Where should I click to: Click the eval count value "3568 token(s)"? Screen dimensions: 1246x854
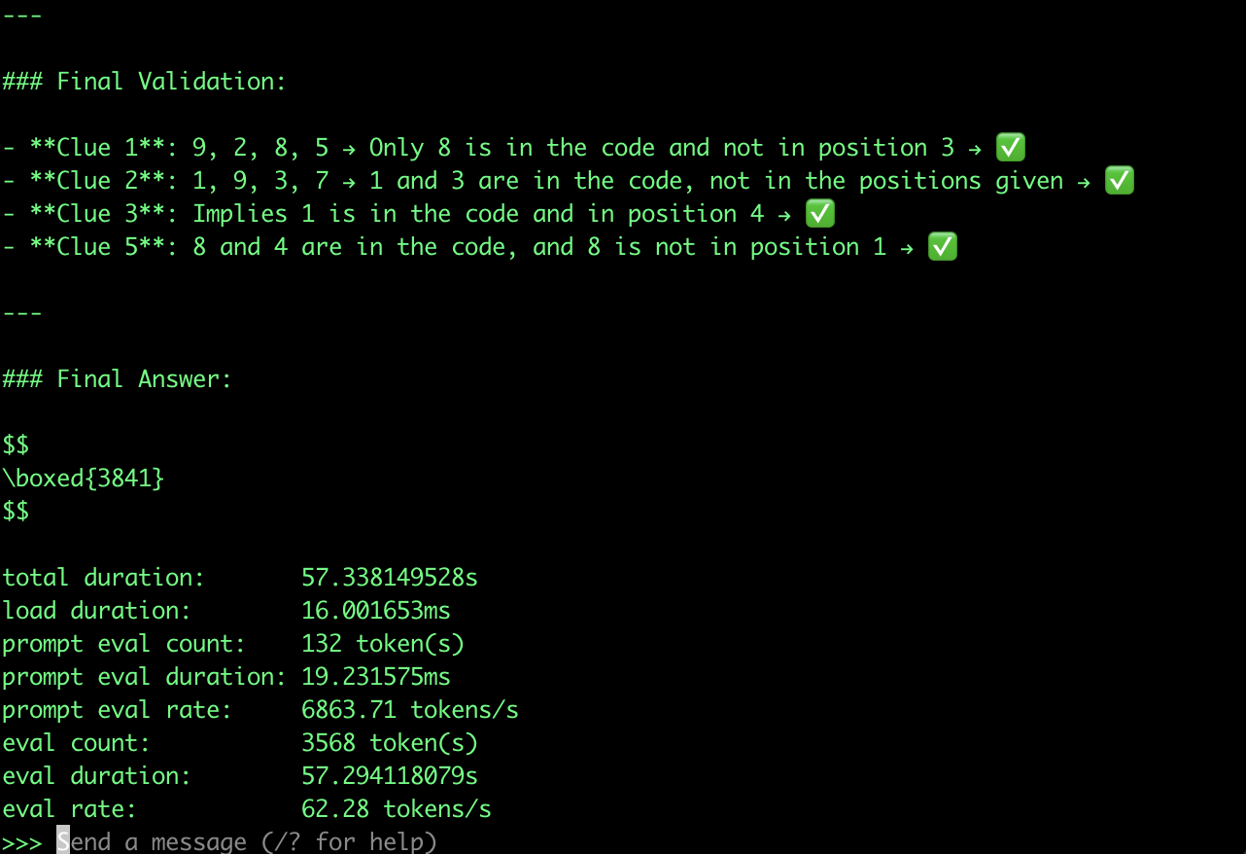point(389,743)
